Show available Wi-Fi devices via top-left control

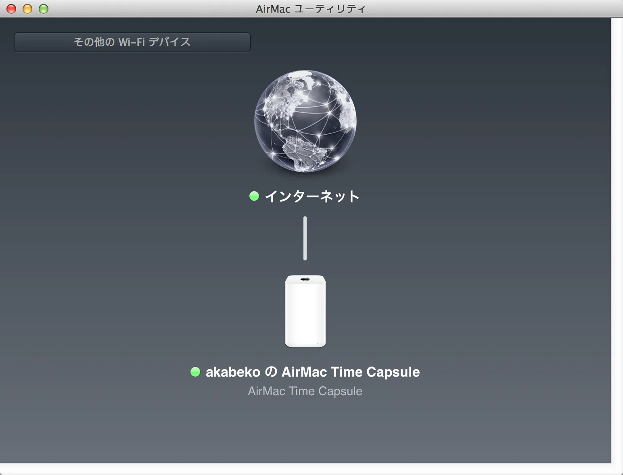pyautogui.click(x=132, y=42)
